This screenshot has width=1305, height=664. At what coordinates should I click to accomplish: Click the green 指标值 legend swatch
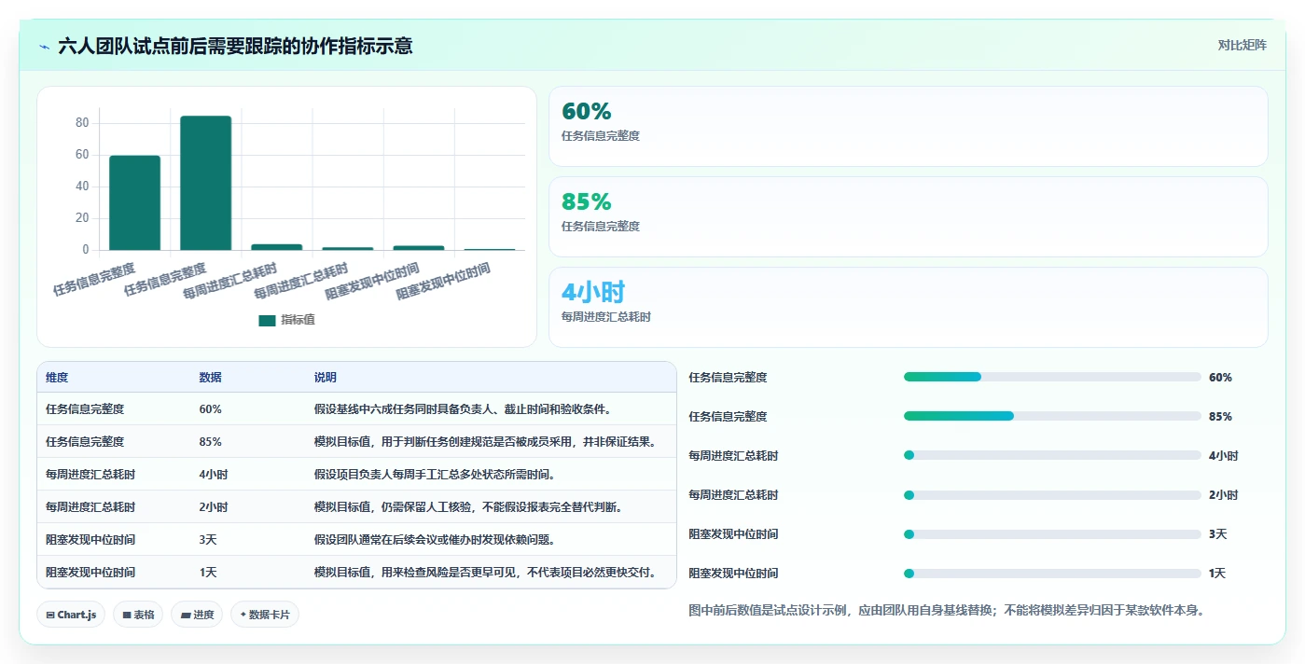pyautogui.click(x=267, y=320)
